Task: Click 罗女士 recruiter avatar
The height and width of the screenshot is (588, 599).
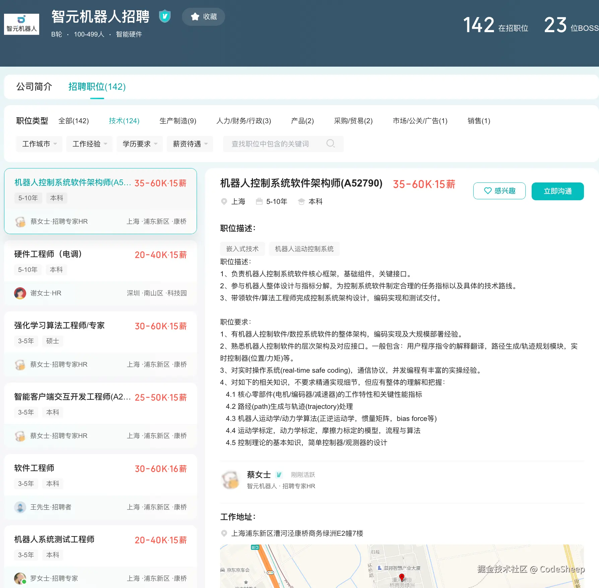Action: [20, 579]
